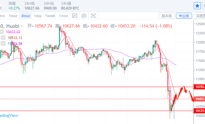Expand the Huobi symbol dropdown arrow
Image resolution: width=205 pixels, height=124 pixels.
(22, 26)
